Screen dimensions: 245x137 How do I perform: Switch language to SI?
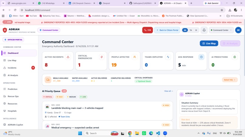pyautogui.click(x=196, y=30)
